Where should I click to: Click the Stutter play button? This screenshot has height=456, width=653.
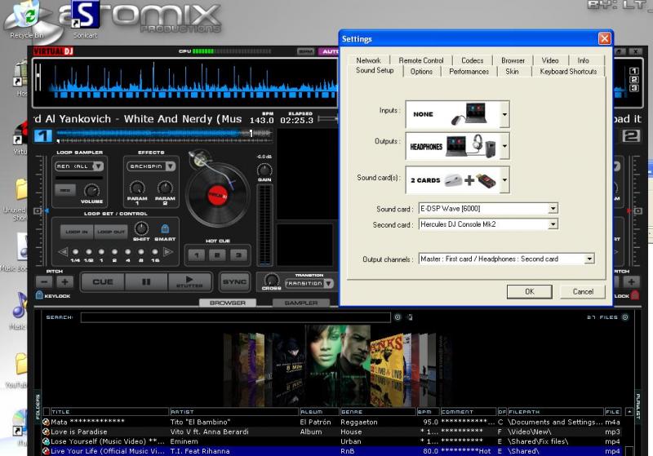tap(189, 281)
